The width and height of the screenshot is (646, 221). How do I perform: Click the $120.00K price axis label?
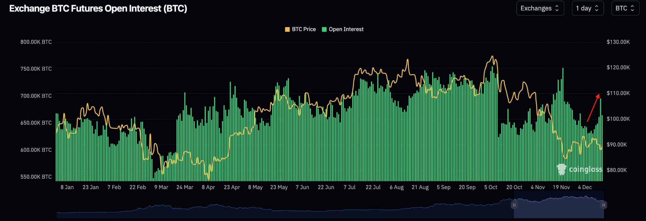[x=618, y=67]
